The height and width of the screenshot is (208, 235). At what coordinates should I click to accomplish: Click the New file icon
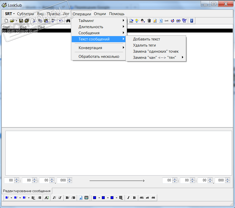pyautogui.click(x=6, y=21)
